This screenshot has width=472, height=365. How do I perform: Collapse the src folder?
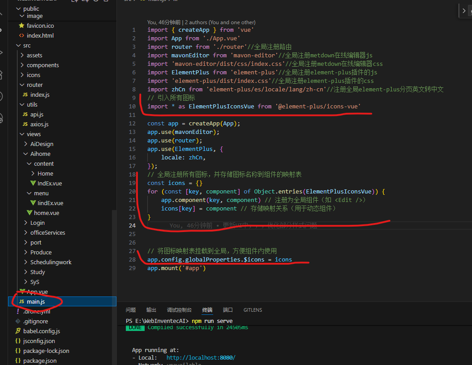[18, 46]
